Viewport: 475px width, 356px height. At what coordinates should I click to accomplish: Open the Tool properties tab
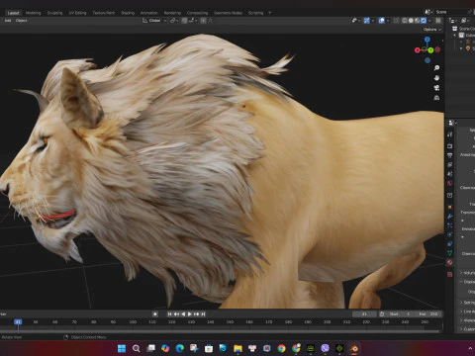click(x=450, y=134)
